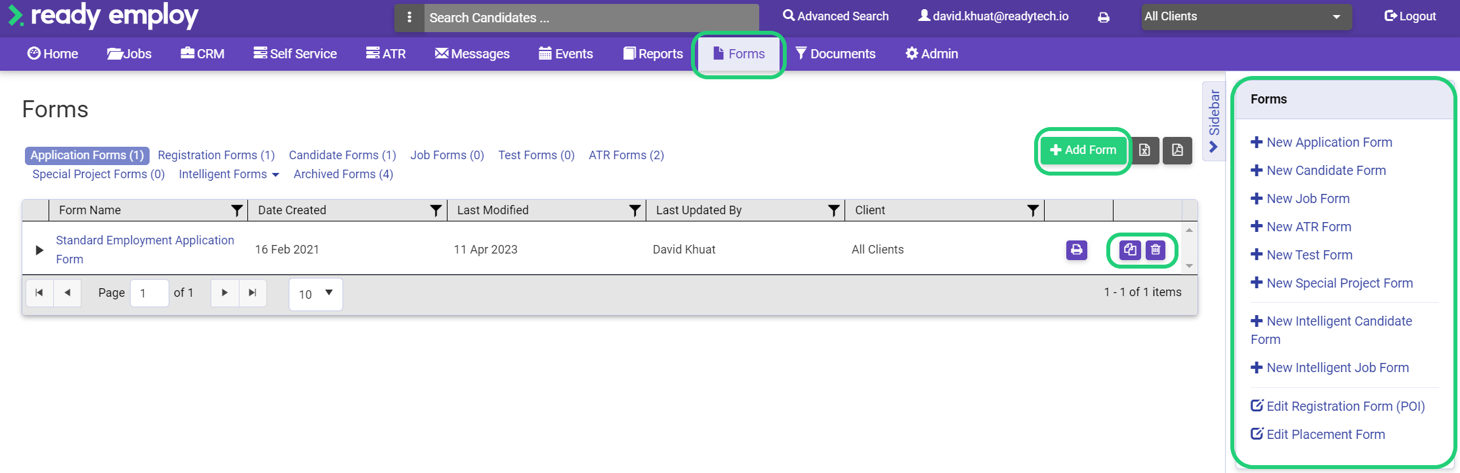Open the Standard Employment Application Form link
The image size is (1460, 473).
(145, 250)
